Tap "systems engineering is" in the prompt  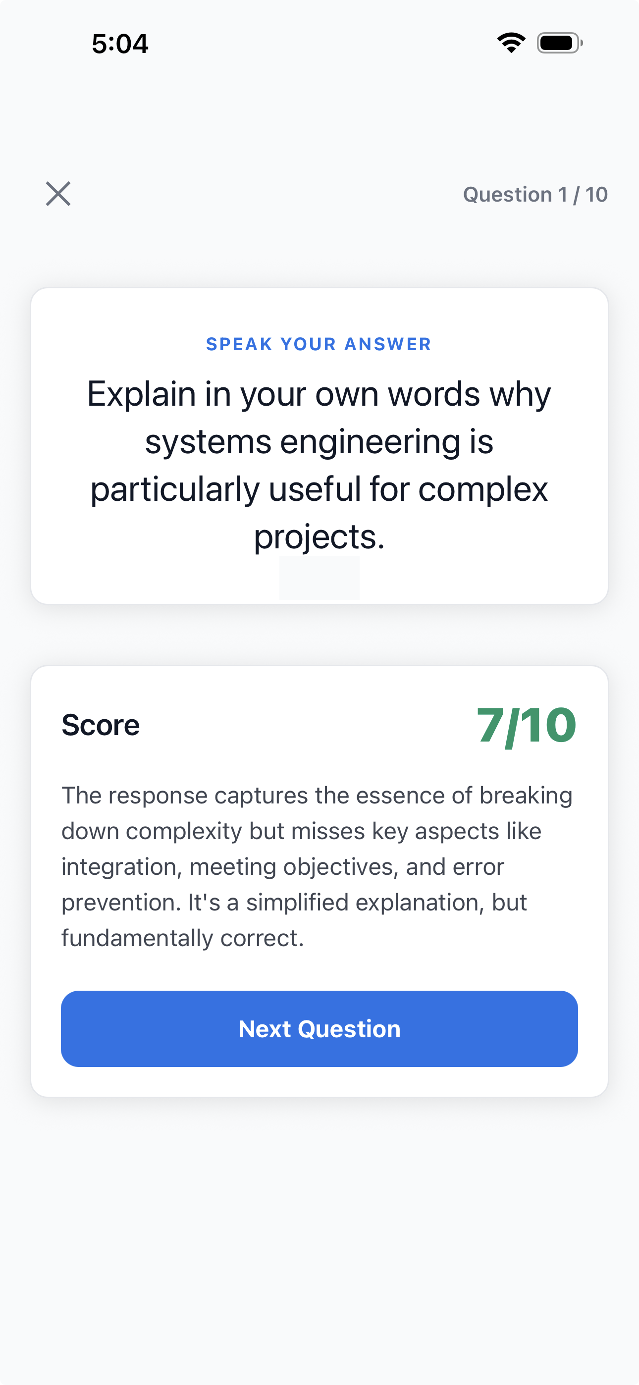[x=319, y=442]
